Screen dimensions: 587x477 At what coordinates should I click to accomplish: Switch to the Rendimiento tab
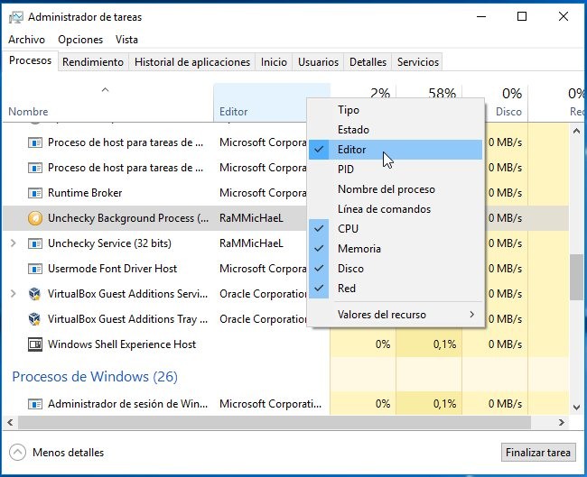(x=93, y=62)
